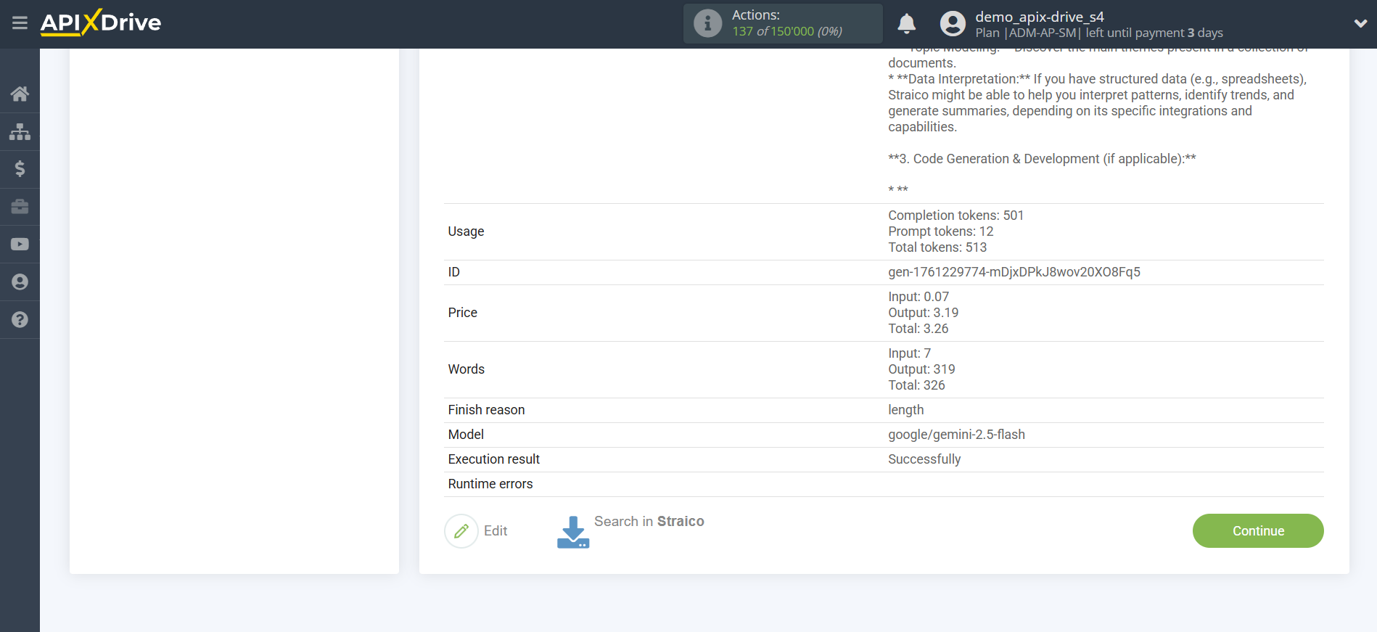
Task: Click the Words row label
Action: [x=466, y=369]
